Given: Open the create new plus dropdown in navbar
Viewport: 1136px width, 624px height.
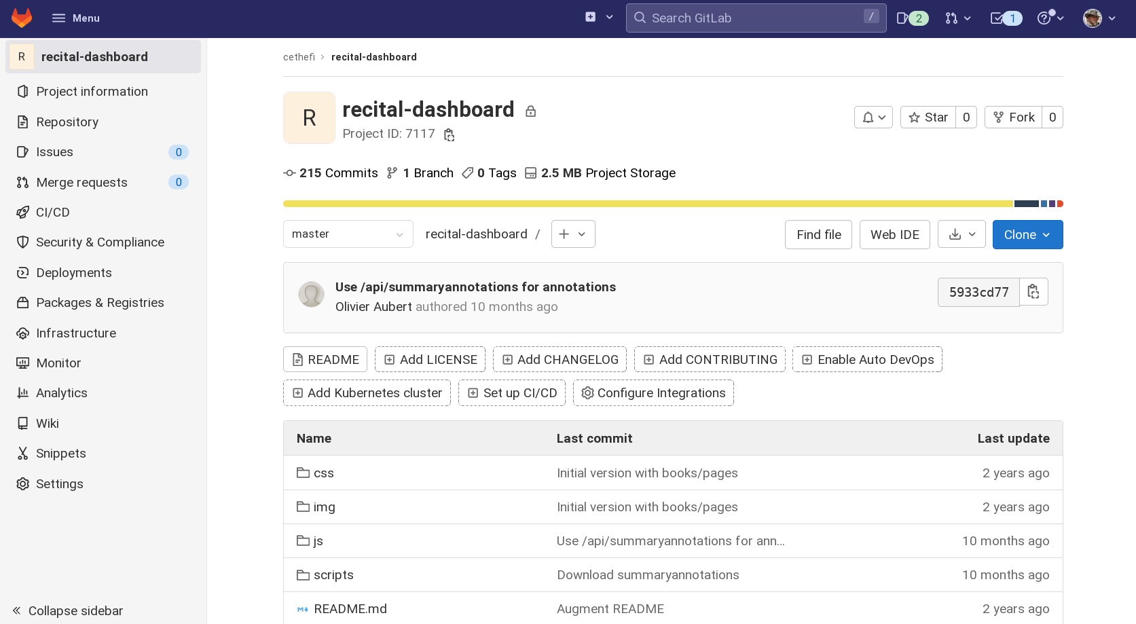Looking at the screenshot, I should [599, 17].
